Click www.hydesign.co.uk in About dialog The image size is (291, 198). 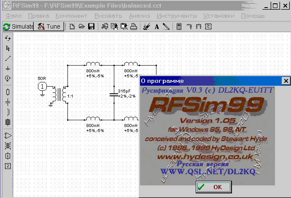(205, 156)
